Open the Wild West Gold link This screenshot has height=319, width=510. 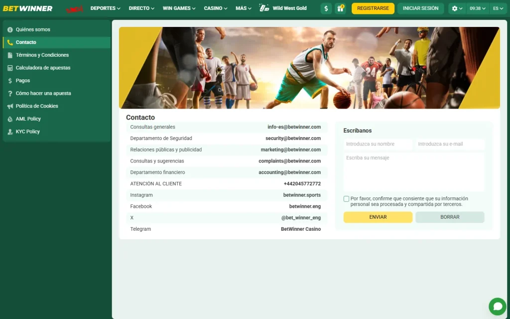pyautogui.click(x=289, y=8)
